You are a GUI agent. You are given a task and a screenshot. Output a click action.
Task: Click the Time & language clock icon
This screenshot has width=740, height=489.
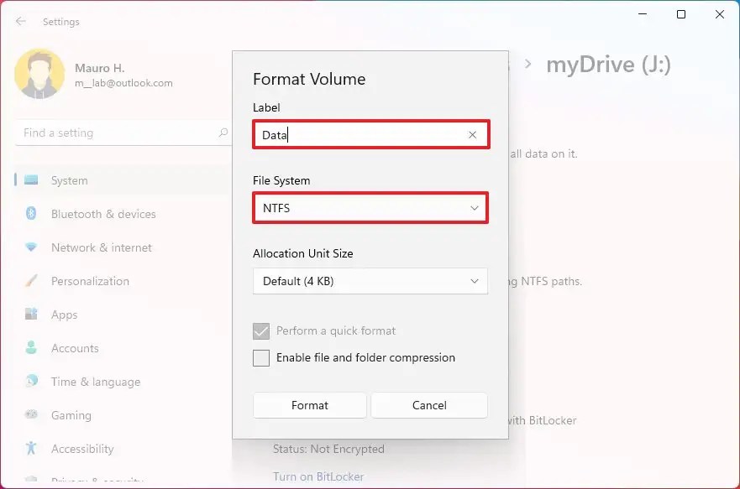(x=30, y=382)
